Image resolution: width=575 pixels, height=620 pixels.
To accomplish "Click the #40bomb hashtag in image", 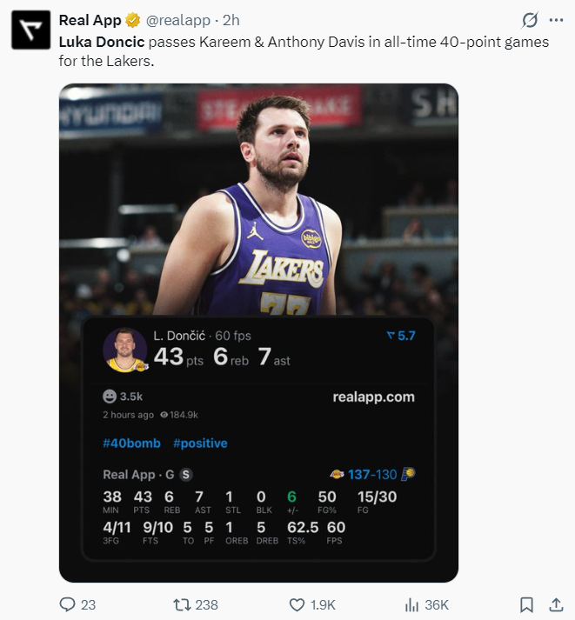I will point(131,443).
